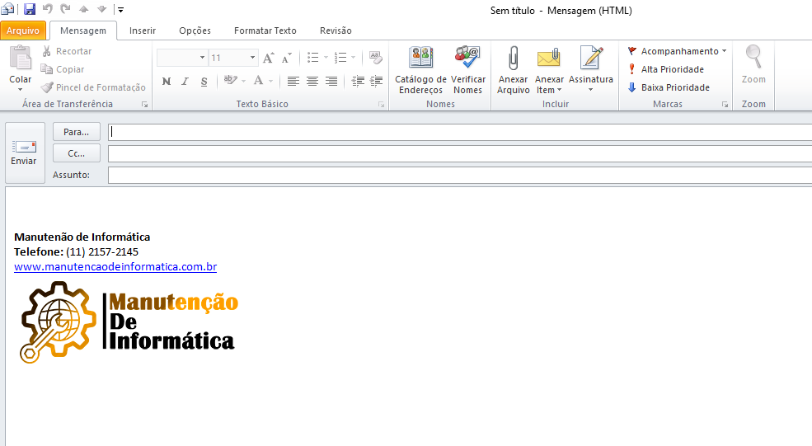Toggle italic (I) formatting

point(185,82)
